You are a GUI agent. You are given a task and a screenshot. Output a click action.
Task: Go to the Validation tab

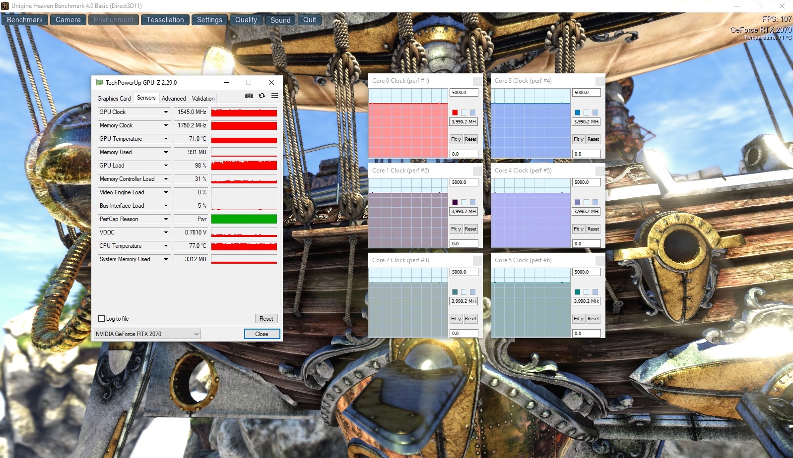pos(203,99)
